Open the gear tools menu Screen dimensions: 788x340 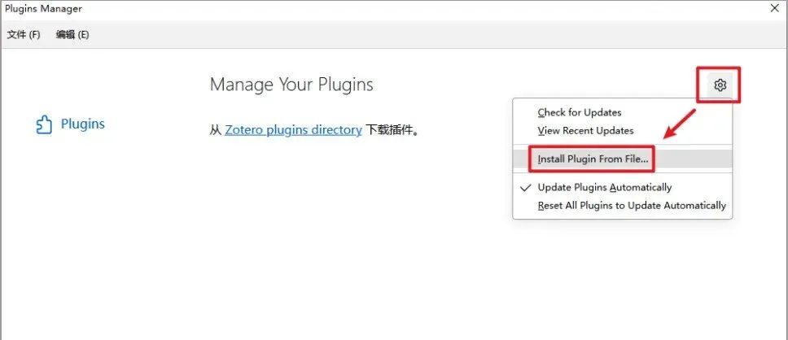point(720,85)
